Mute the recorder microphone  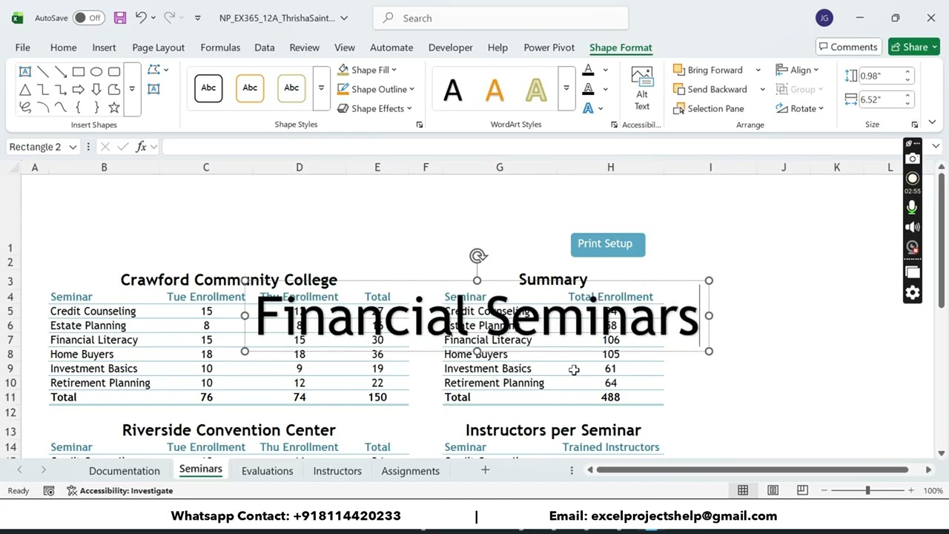point(913,208)
